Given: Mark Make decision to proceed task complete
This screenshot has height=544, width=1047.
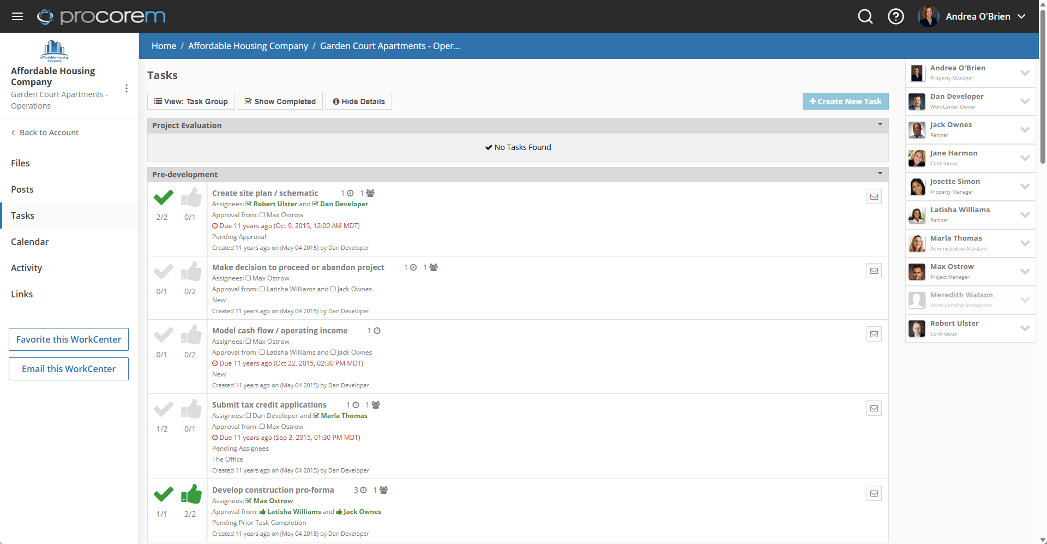Looking at the screenshot, I should (163, 271).
